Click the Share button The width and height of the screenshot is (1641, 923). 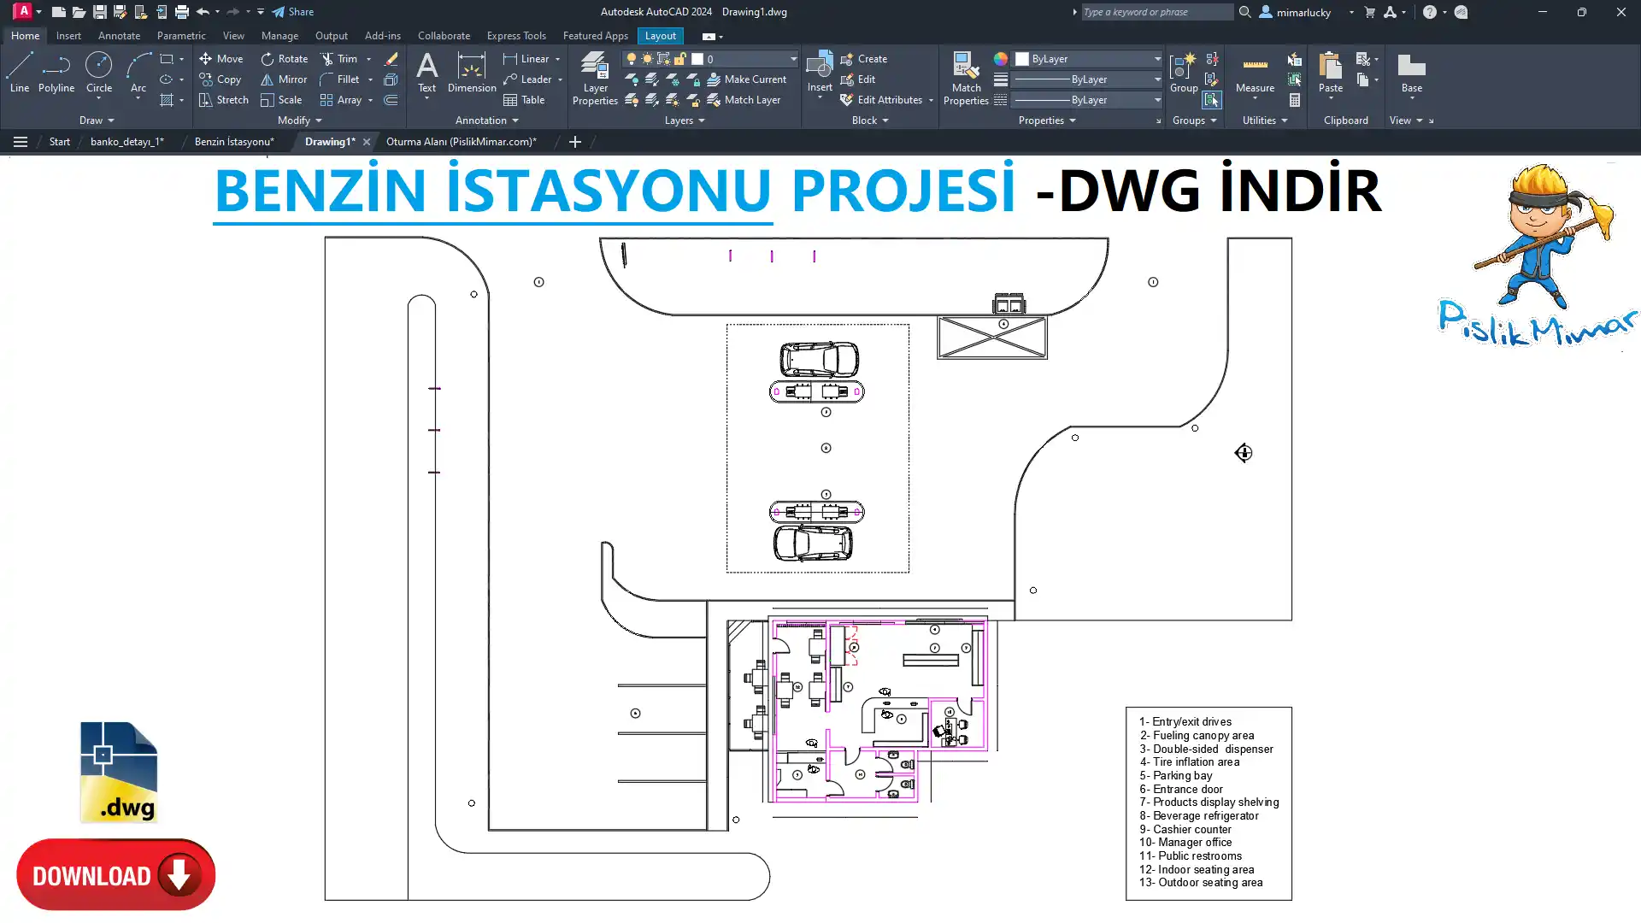(x=293, y=12)
